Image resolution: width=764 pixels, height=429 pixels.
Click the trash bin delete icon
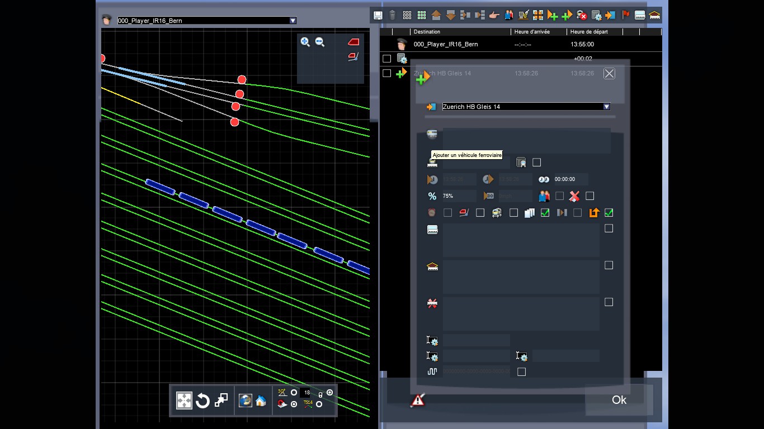(393, 15)
